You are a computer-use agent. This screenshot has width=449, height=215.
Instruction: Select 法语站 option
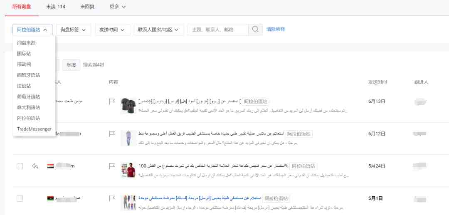pos(34,86)
